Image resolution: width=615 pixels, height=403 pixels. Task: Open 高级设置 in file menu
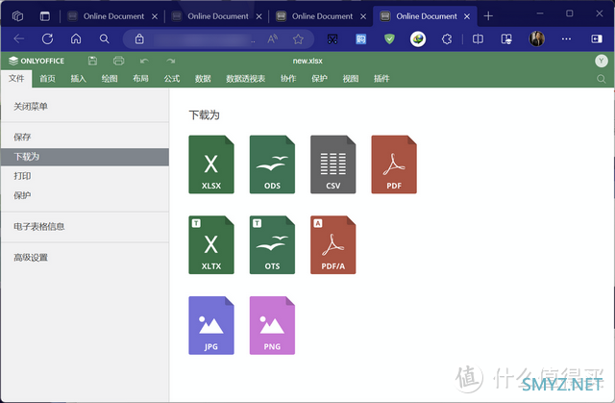point(86,258)
